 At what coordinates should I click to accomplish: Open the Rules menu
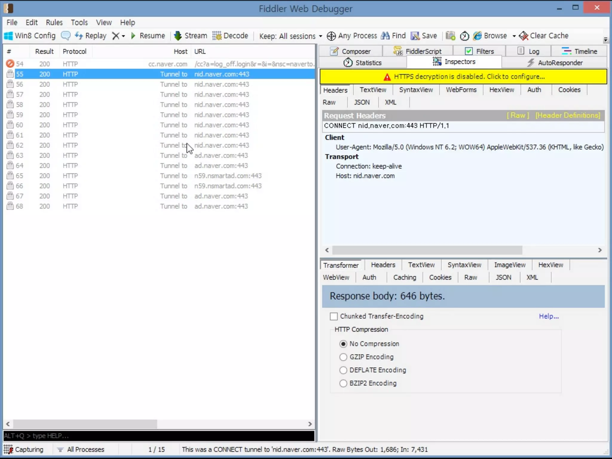(x=54, y=22)
